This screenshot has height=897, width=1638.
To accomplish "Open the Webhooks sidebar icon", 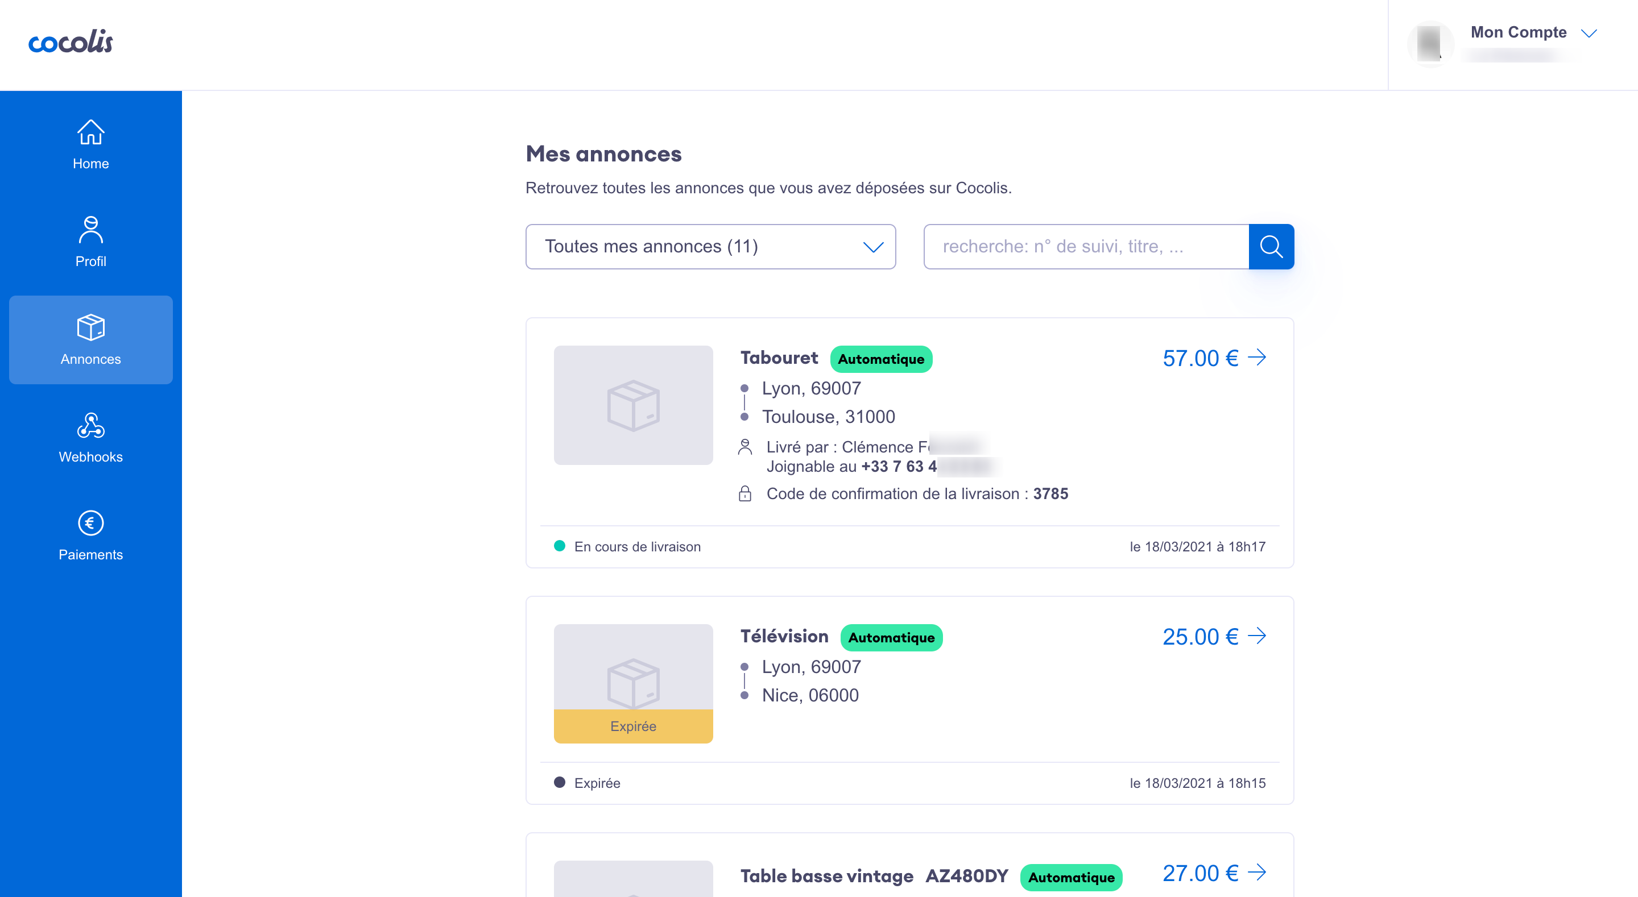I will pyautogui.click(x=90, y=426).
